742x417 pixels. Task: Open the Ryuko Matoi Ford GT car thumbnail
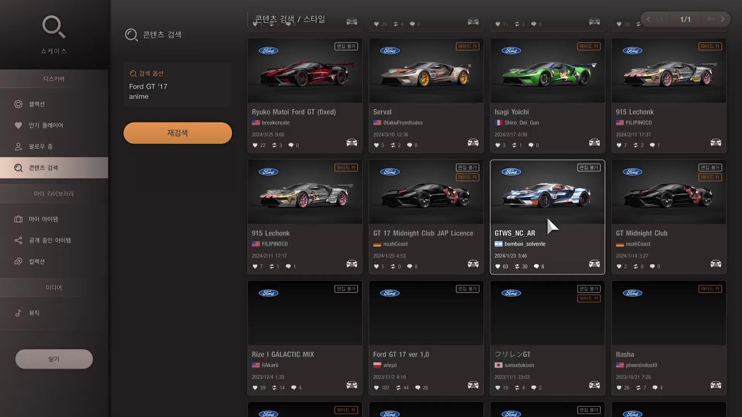(x=305, y=71)
